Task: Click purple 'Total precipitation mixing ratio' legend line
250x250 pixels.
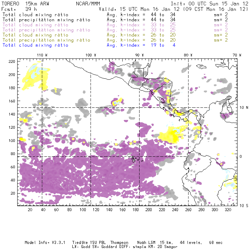Action: point(46,30)
